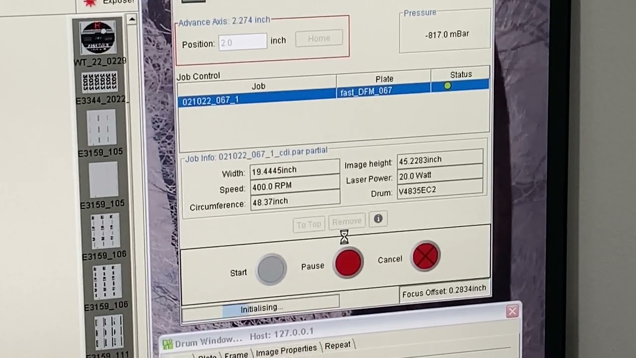Viewport: 636px width, 358px height.
Task: Click the thumbnail list scroll-up arrow
Action: 132,20
